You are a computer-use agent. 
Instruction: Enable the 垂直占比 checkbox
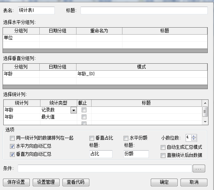click(92, 138)
